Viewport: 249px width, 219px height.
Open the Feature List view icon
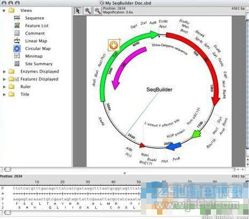(x=17, y=25)
